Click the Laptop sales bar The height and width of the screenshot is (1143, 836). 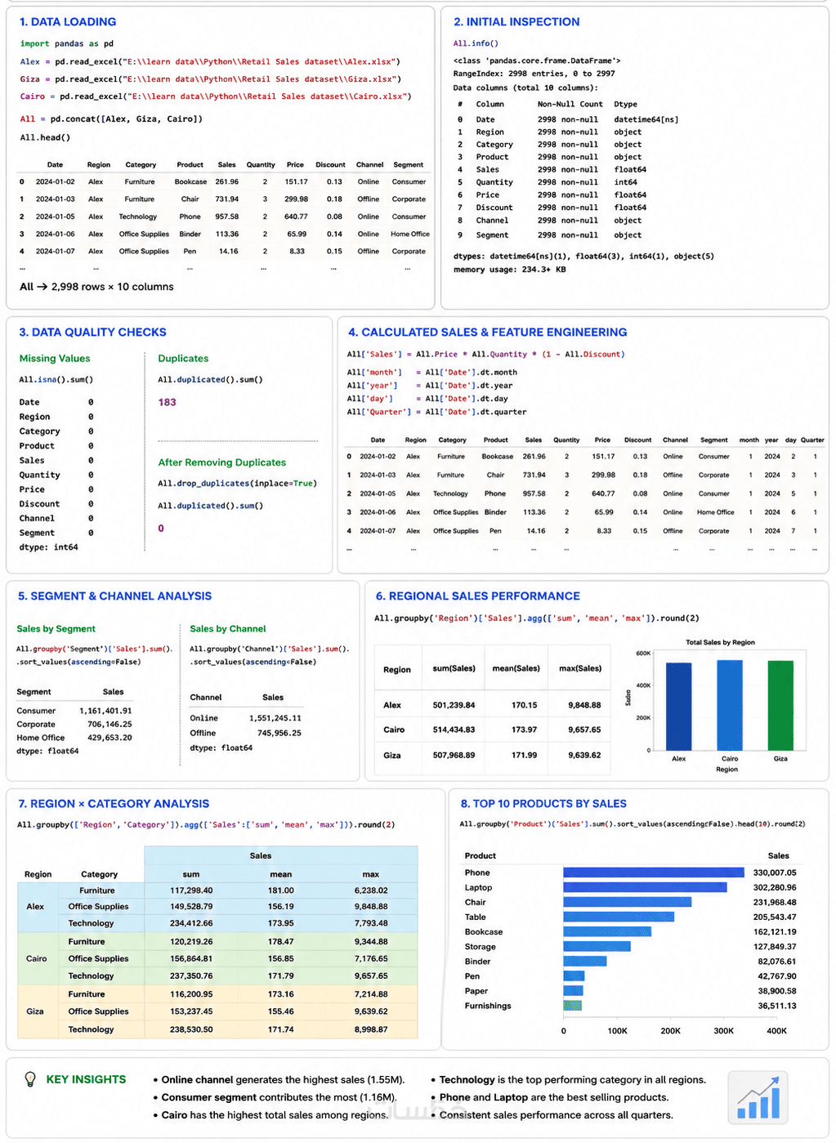tap(645, 887)
